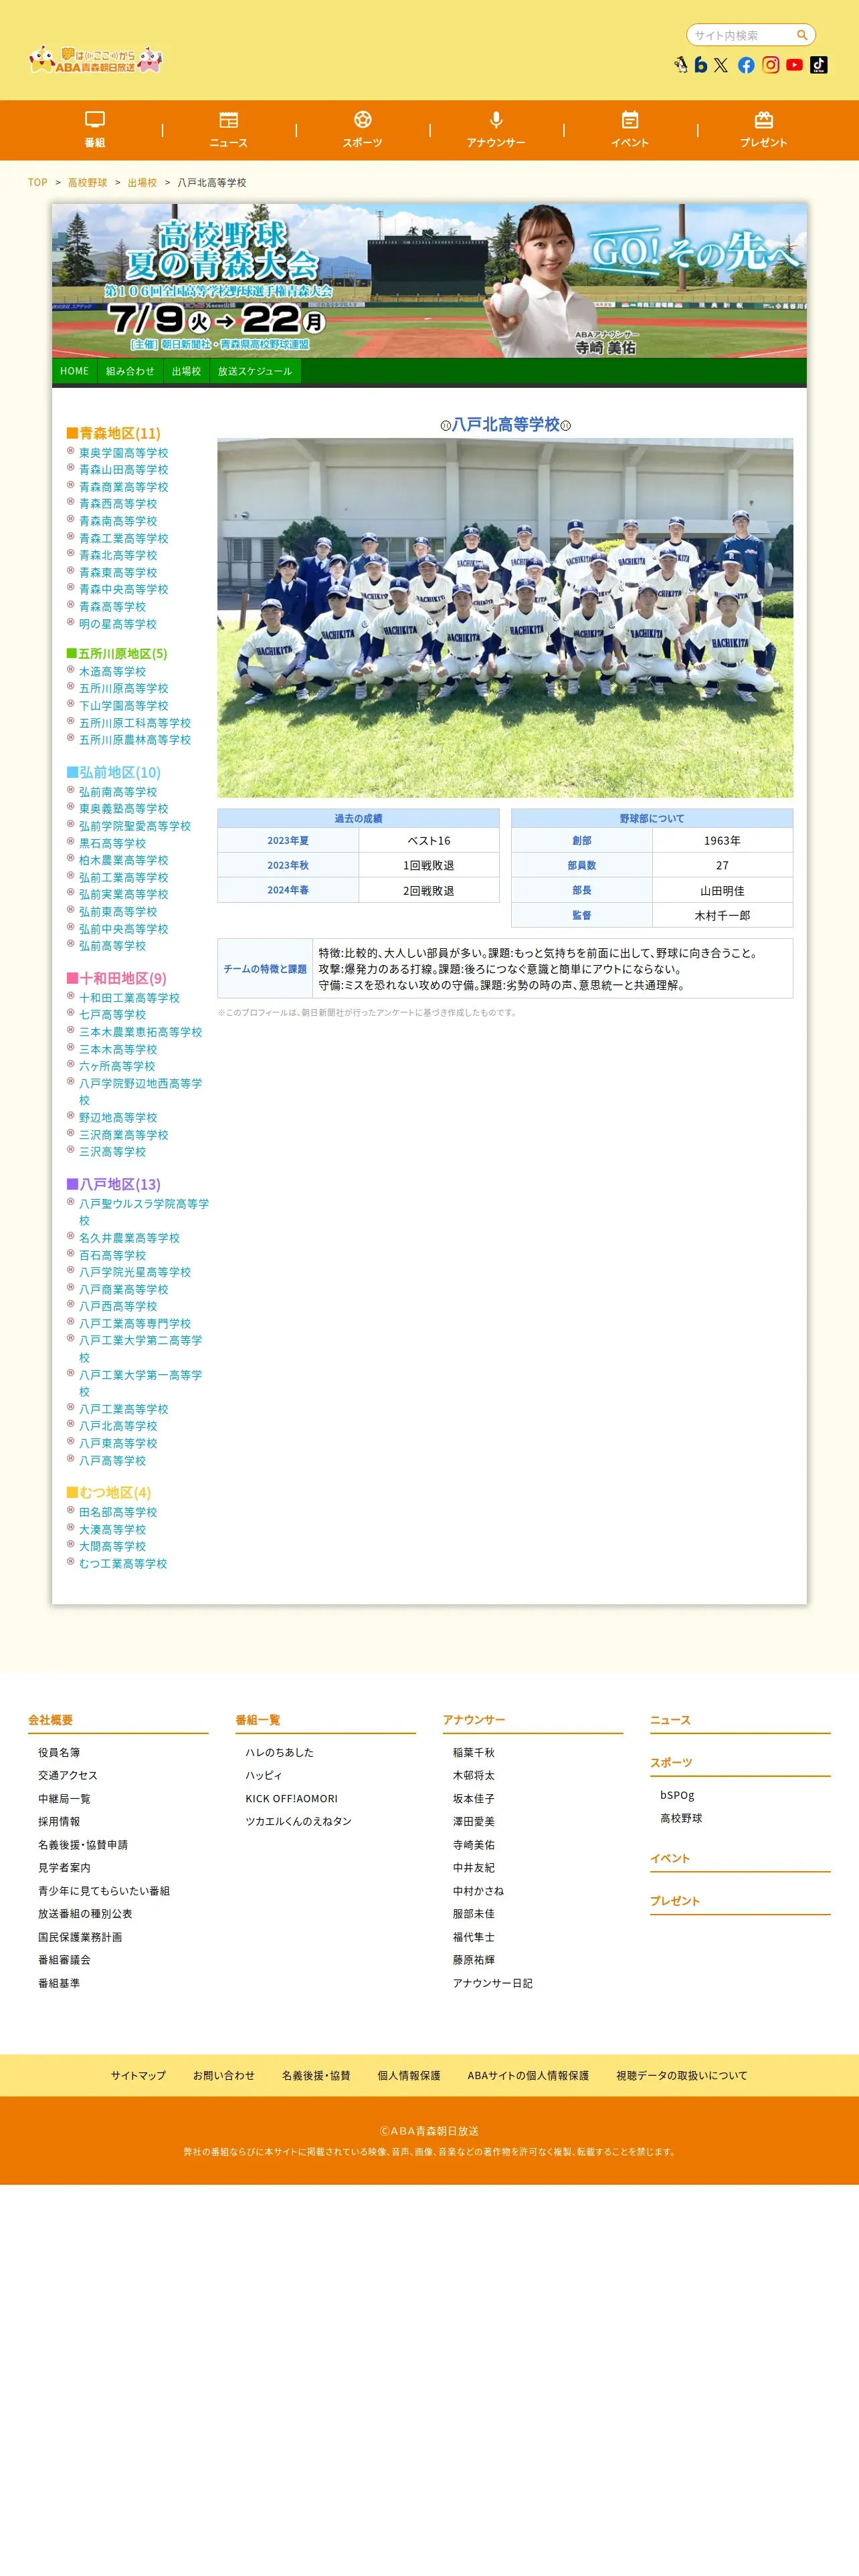Open footer 番組一覧 heading
The height and width of the screenshot is (2576, 859).
258,1720
